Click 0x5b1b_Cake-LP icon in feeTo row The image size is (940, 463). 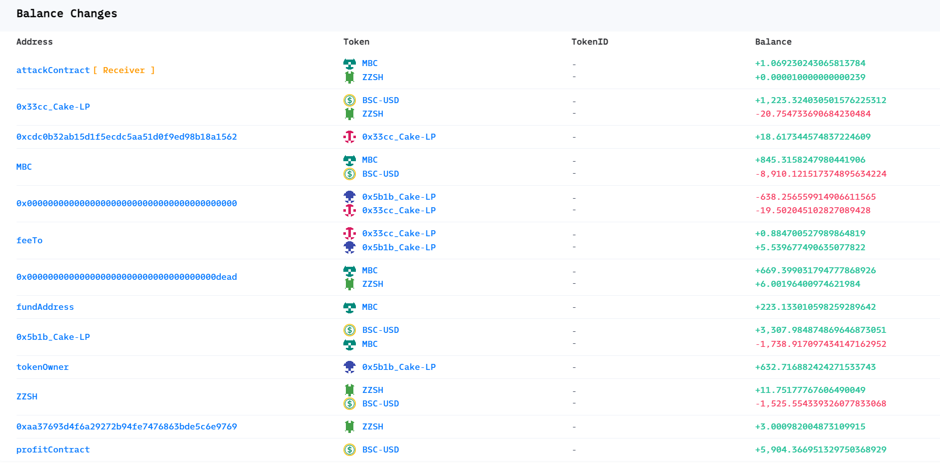(349, 247)
